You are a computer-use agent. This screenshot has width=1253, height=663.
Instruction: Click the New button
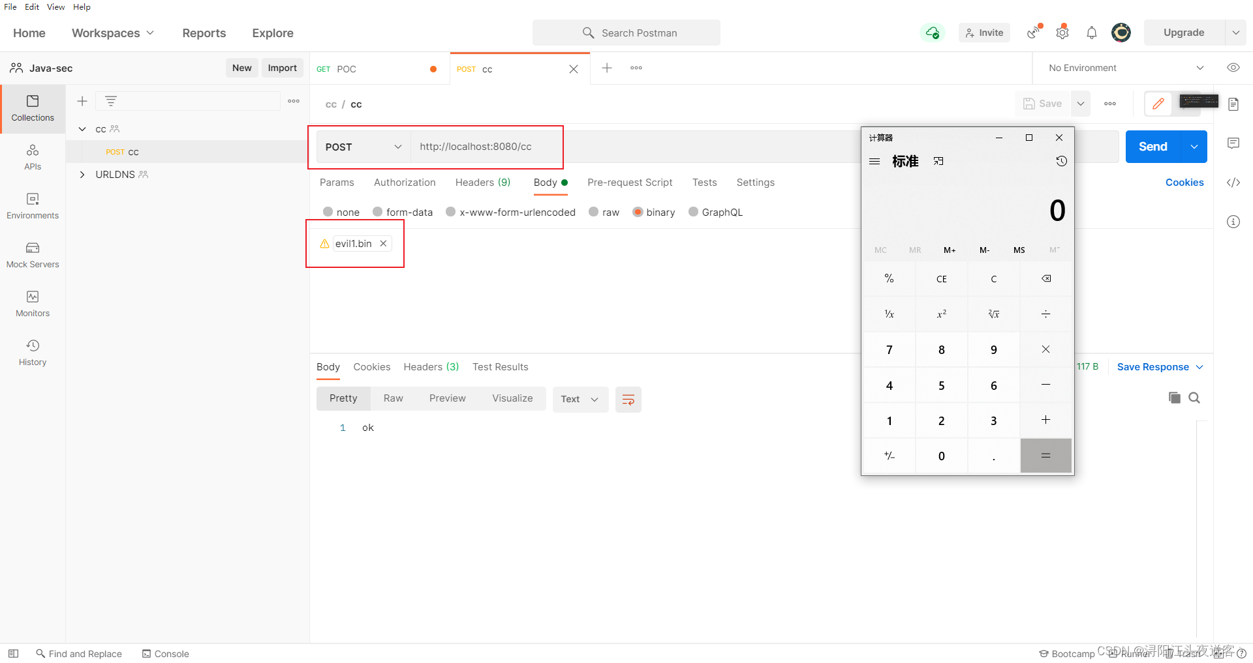point(241,68)
